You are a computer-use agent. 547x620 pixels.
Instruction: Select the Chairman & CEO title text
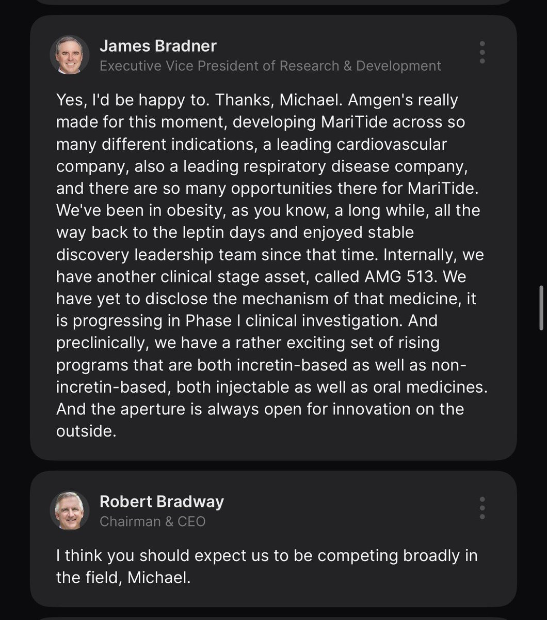pyautogui.click(x=152, y=522)
